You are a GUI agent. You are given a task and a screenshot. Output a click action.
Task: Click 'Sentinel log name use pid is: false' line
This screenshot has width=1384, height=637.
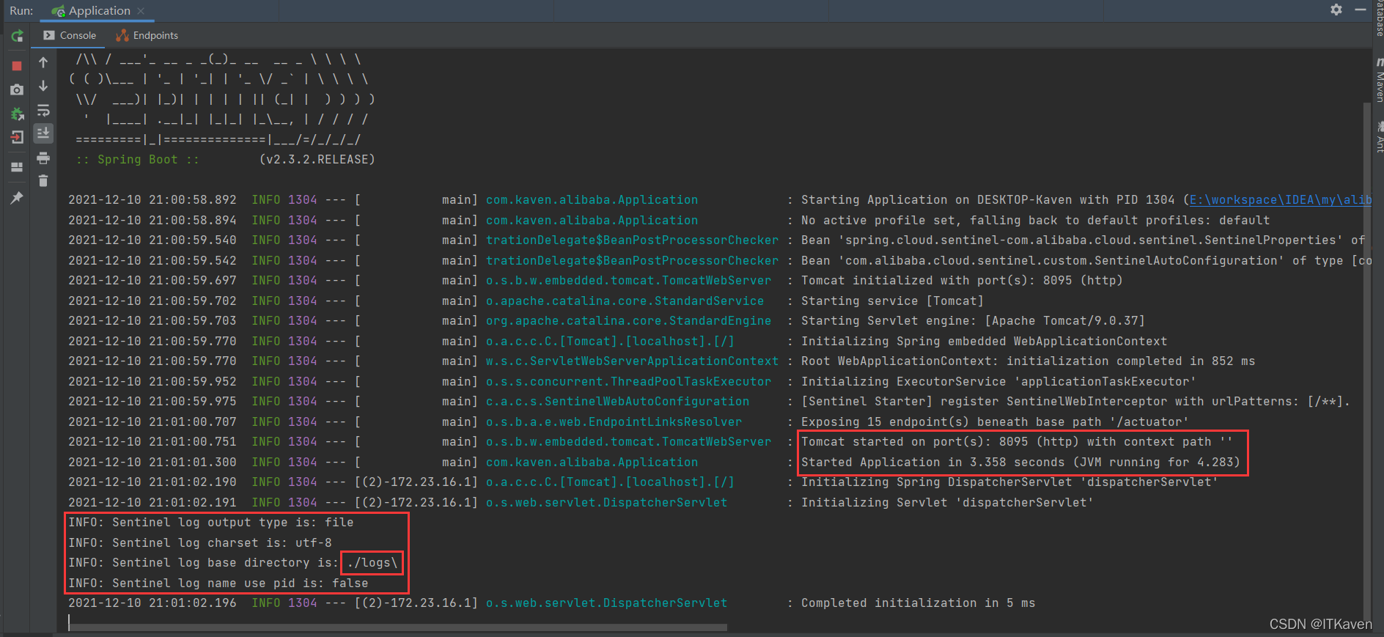(218, 583)
